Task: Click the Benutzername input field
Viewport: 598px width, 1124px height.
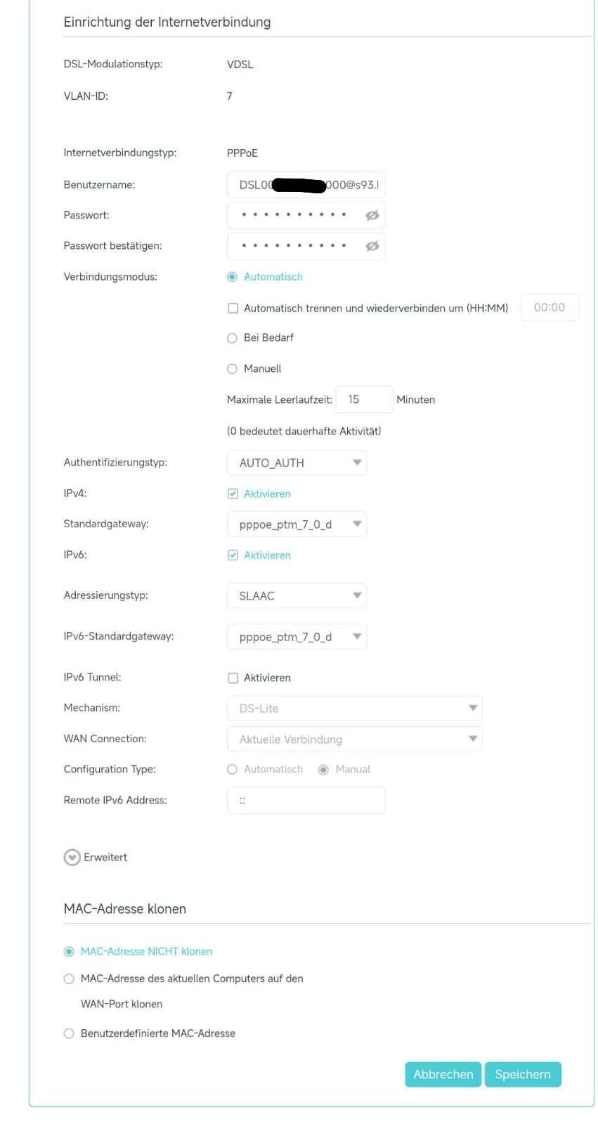Action: tap(306, 186)
